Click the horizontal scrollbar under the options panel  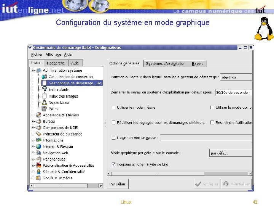click(x=180, y=174)
